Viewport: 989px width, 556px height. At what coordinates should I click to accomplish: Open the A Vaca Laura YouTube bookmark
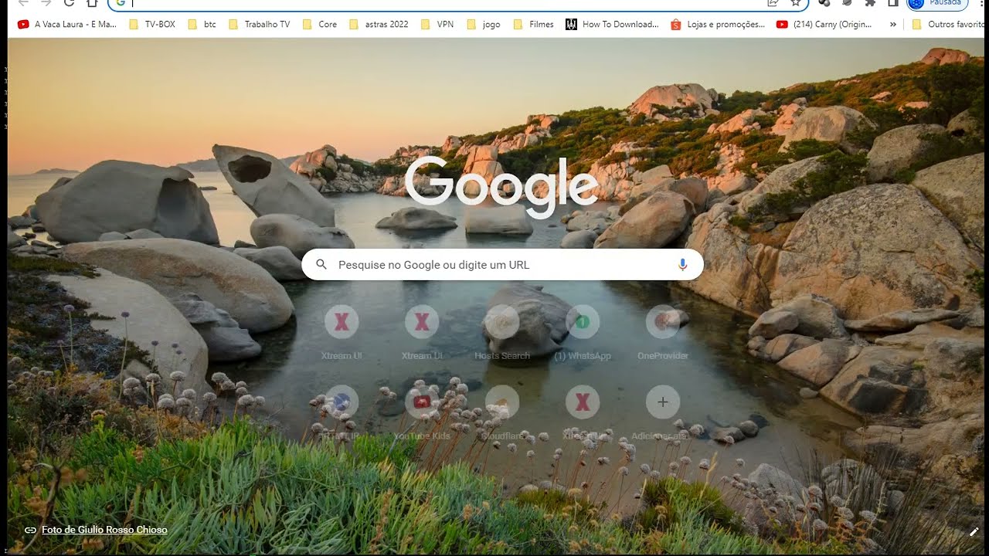click(x=67, y=24)
